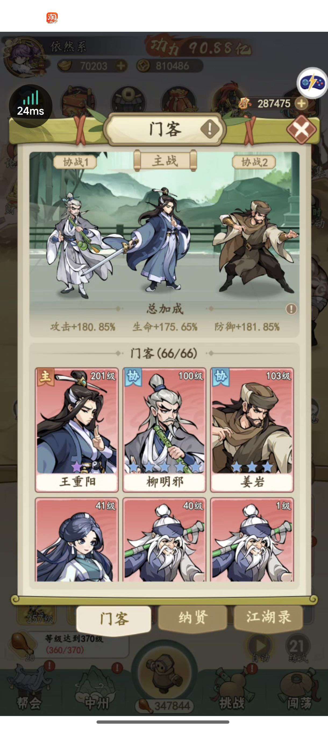Tap the floating game controller icon
Screen dimensions: 328x730
[x=312, y=83]
